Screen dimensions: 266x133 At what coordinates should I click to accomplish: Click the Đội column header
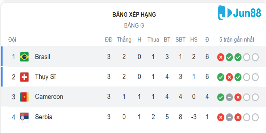coord(12,40)
